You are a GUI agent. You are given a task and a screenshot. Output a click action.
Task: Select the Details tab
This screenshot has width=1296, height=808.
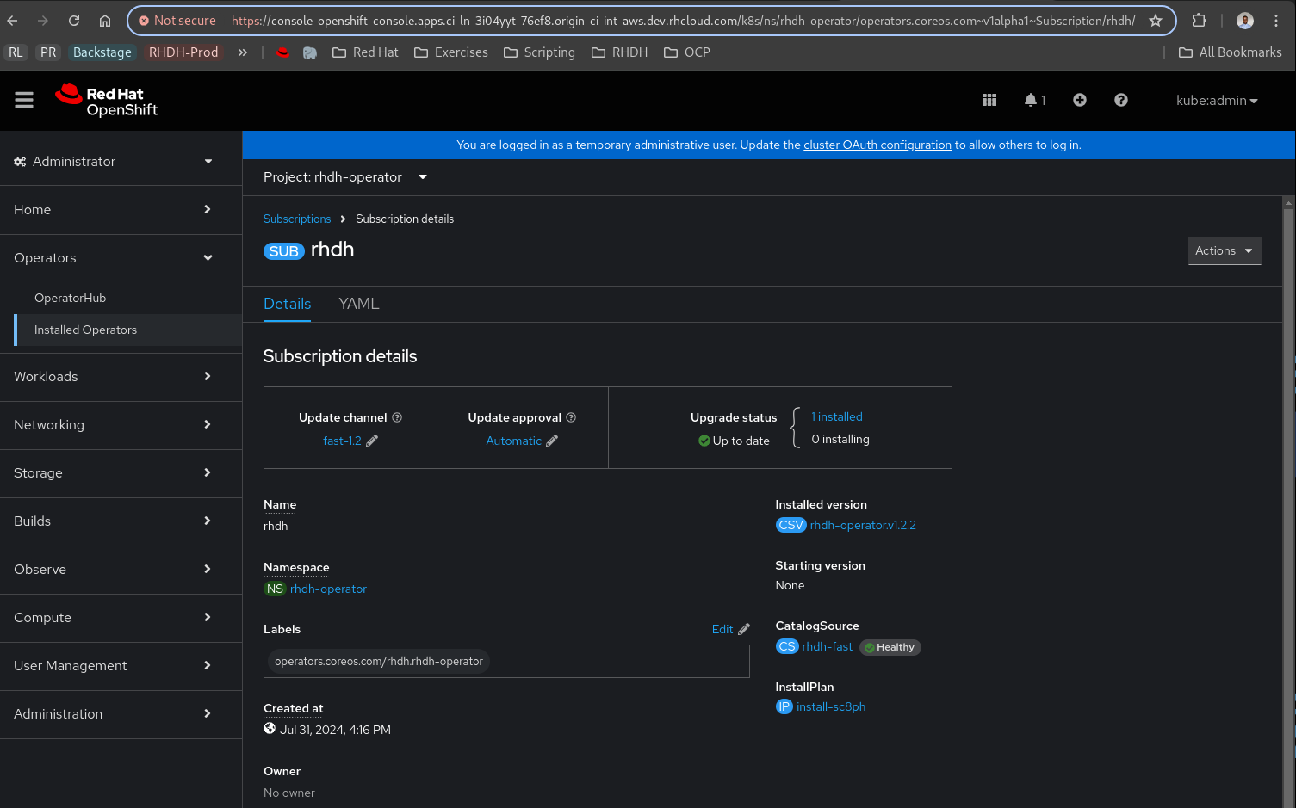click(287, 304)
